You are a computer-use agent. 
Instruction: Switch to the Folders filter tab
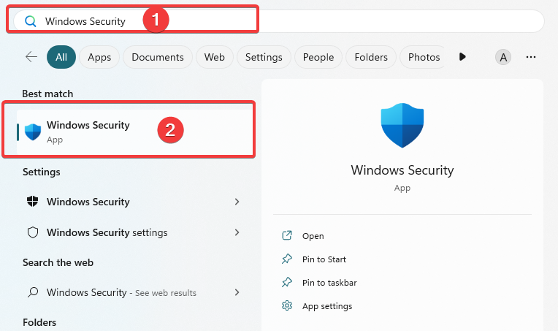click(371, 57)
